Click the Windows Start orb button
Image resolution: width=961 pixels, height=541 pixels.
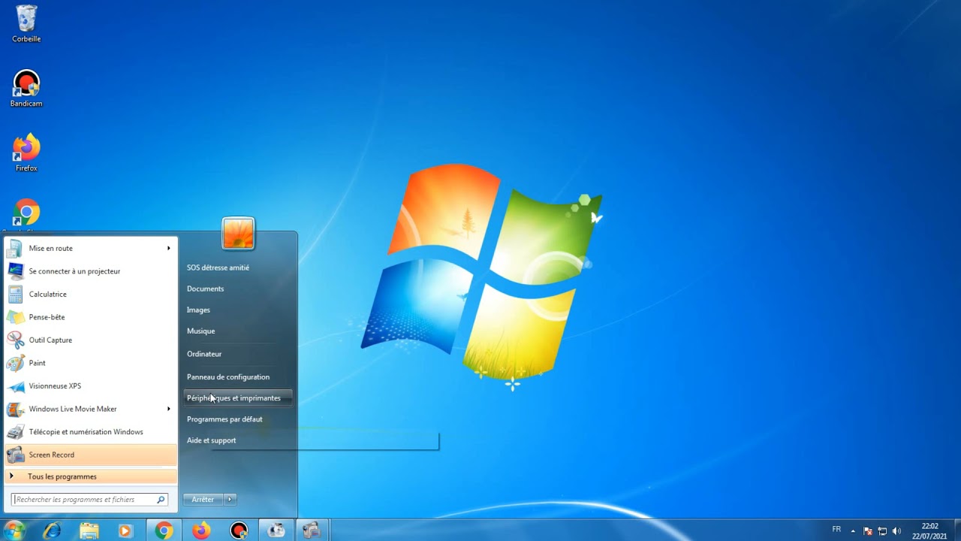pyautogui.click(x=14, y=530)
